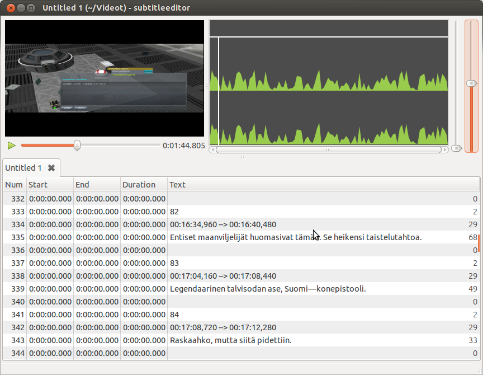The height and width of the screenshot is (375, 483).
Task: Click the waveform scrollbar left arrow
Action: pyautogui.click(x=212, y=149)
